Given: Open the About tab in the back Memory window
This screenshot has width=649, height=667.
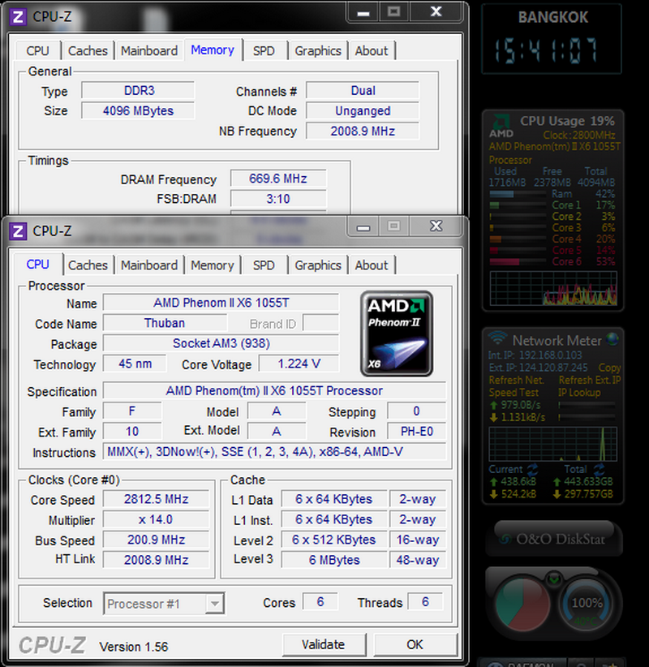Looking at the screenshot, I should click(x=372, y=50).
